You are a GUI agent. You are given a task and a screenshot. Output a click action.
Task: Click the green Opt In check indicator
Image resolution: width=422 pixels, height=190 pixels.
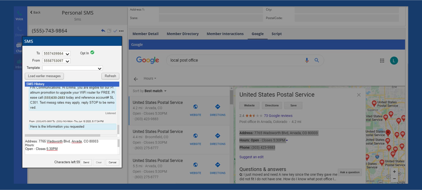92,53
